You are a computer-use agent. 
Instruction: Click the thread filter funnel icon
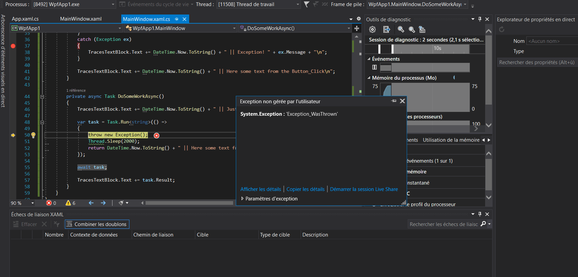click(306, 4)
